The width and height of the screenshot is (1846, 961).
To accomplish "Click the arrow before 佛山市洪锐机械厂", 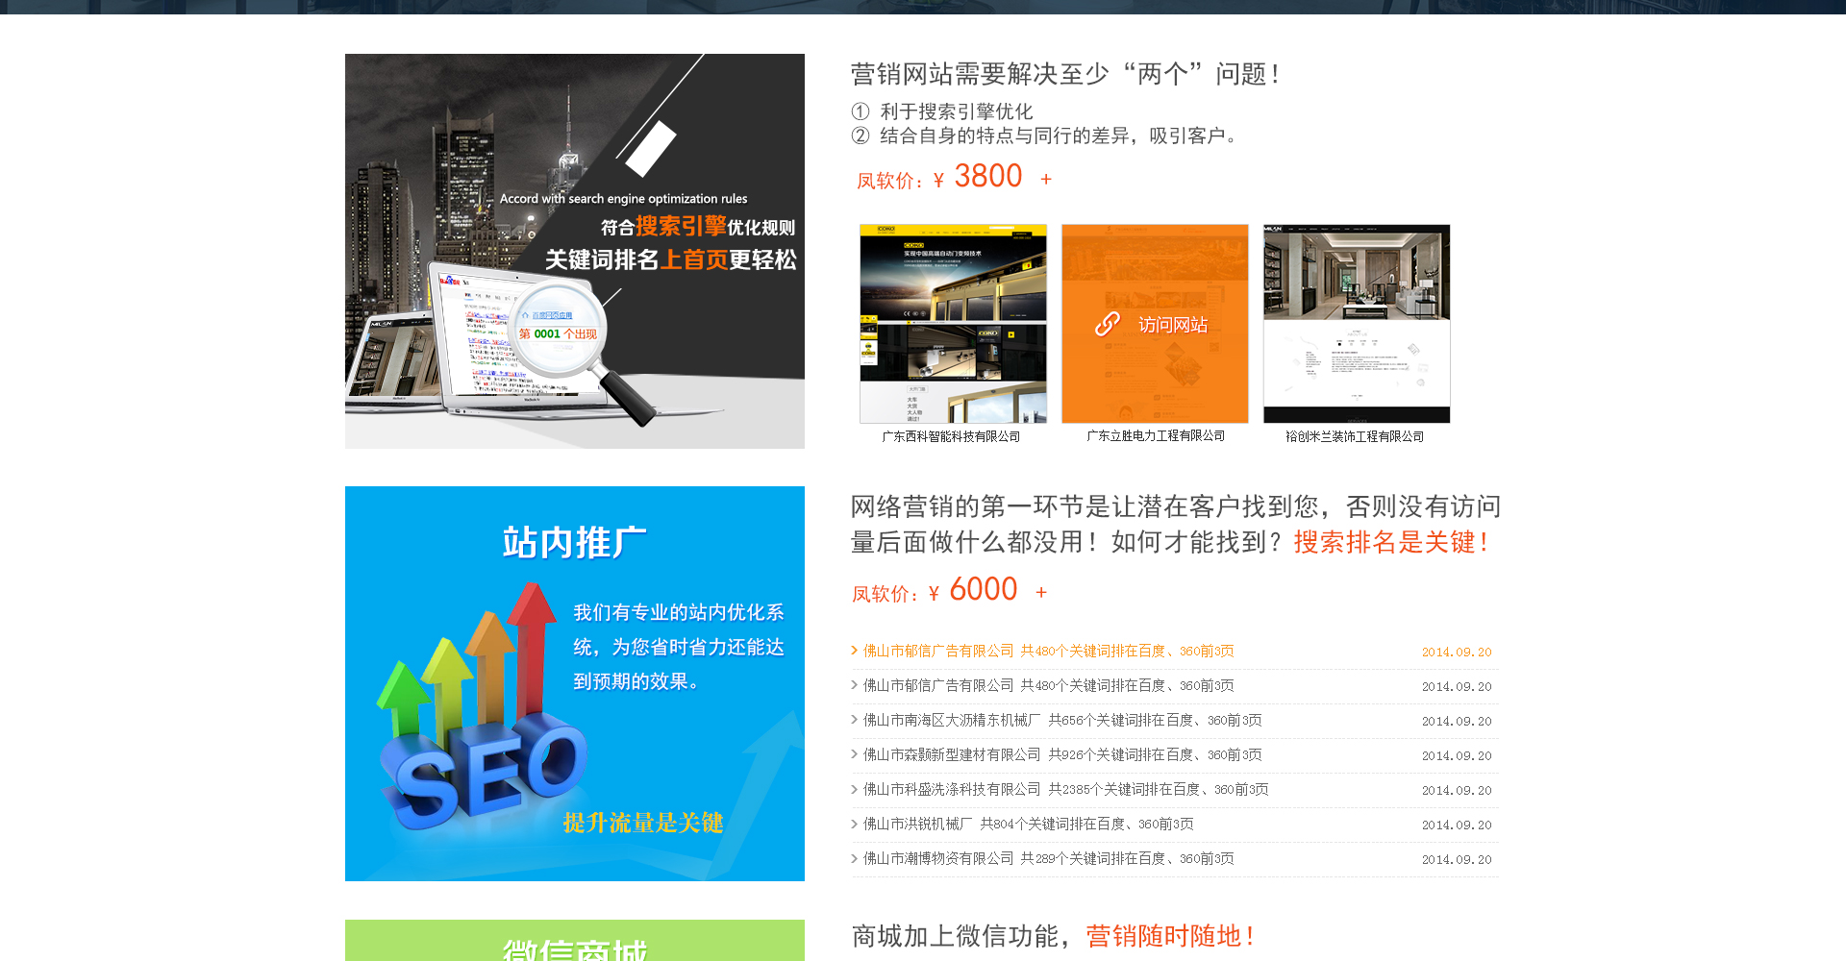I will [854, 824].
